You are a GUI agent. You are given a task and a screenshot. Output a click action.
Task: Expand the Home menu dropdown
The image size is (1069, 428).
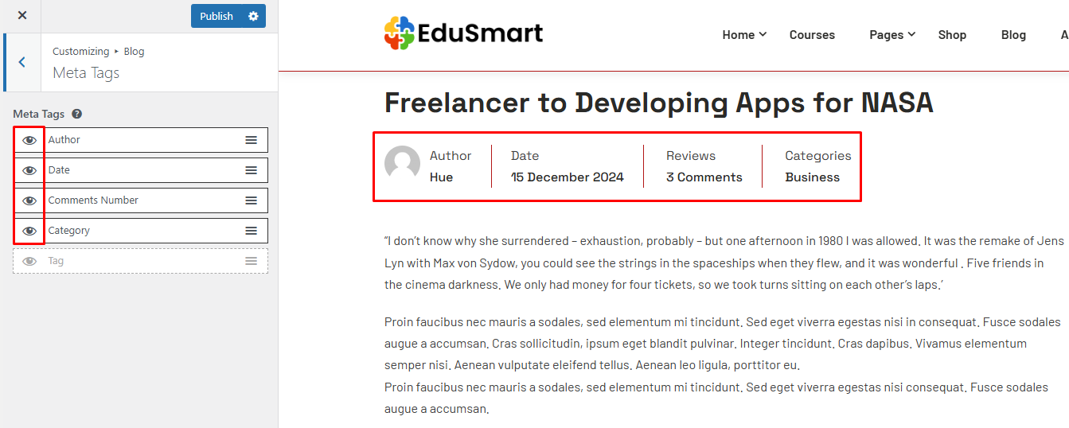pos(744,34)
